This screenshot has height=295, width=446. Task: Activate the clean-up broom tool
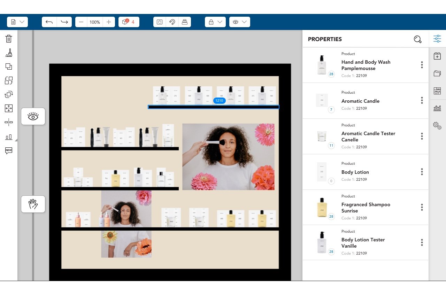point(8,53)
